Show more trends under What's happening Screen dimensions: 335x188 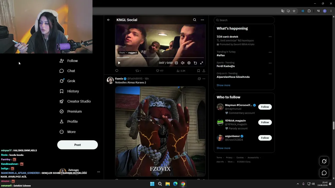224,85
